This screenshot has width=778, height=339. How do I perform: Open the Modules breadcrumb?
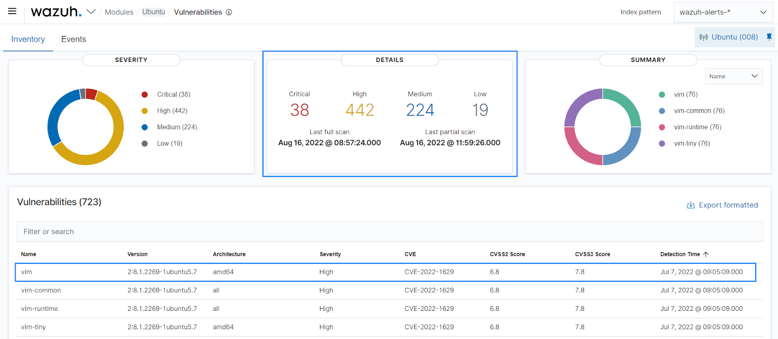119,12
